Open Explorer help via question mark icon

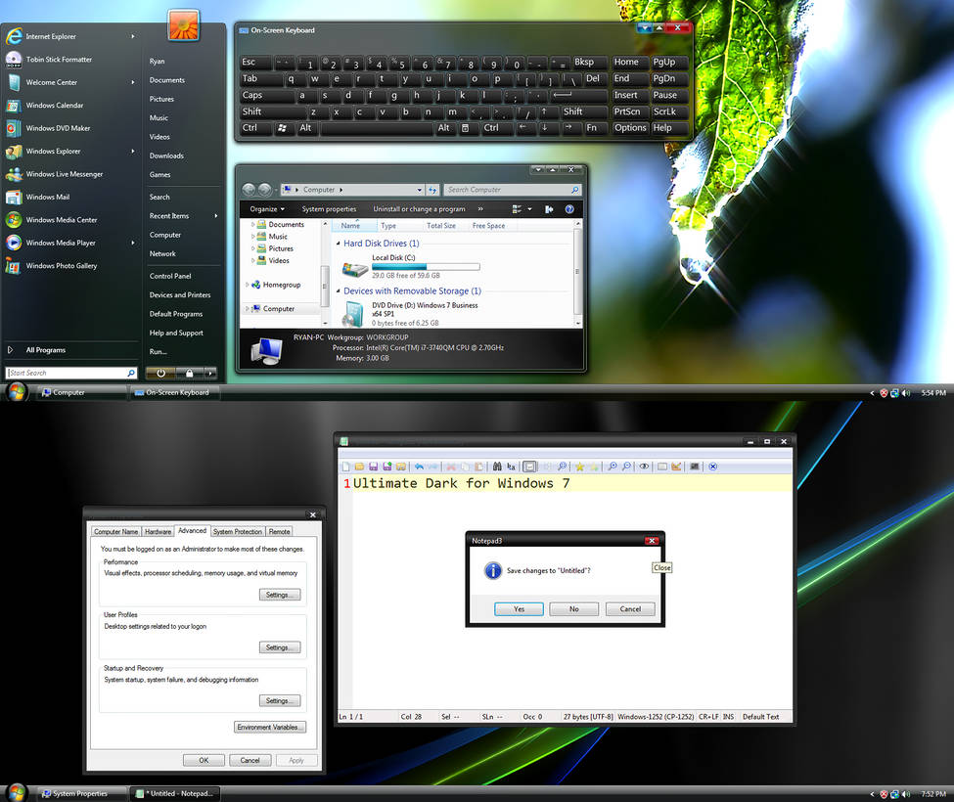click(568, 207)
